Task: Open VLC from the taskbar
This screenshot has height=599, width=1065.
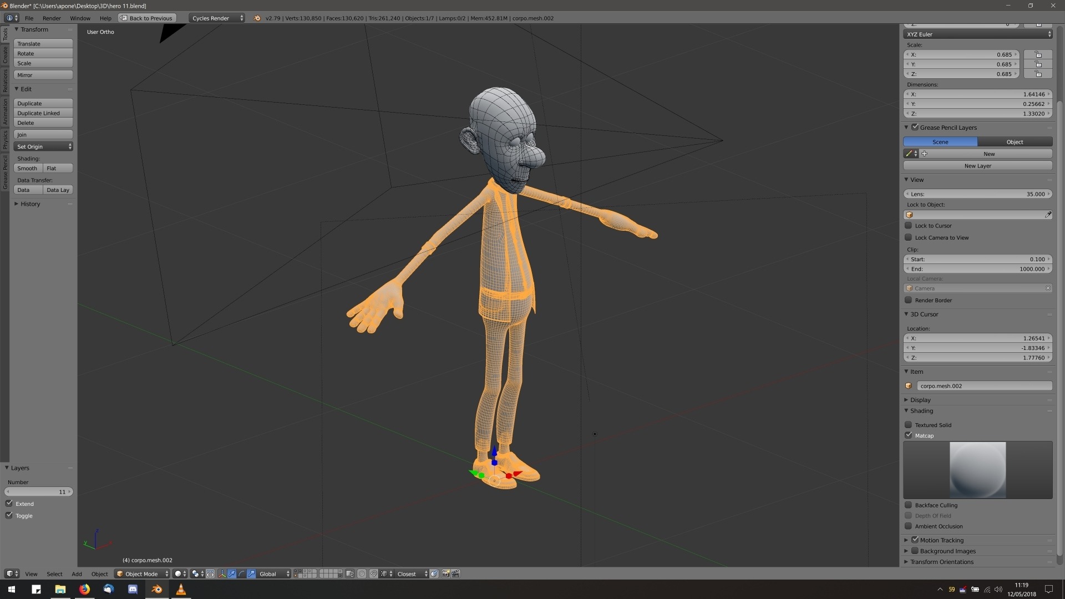Action: [x=181, y=589]
